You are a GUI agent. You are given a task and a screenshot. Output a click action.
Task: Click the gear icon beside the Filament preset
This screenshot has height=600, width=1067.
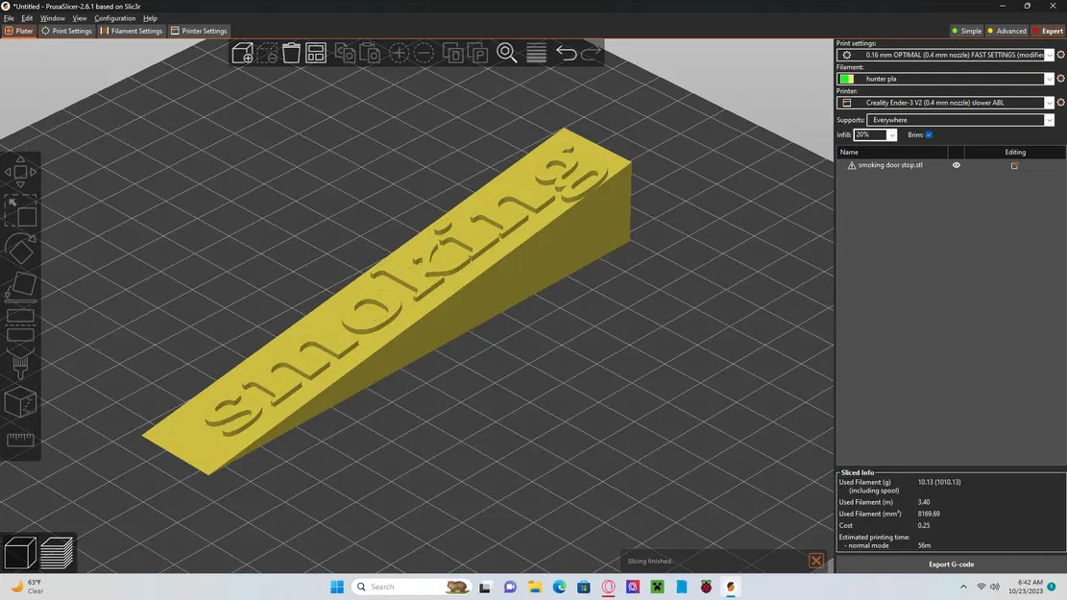1060,79
